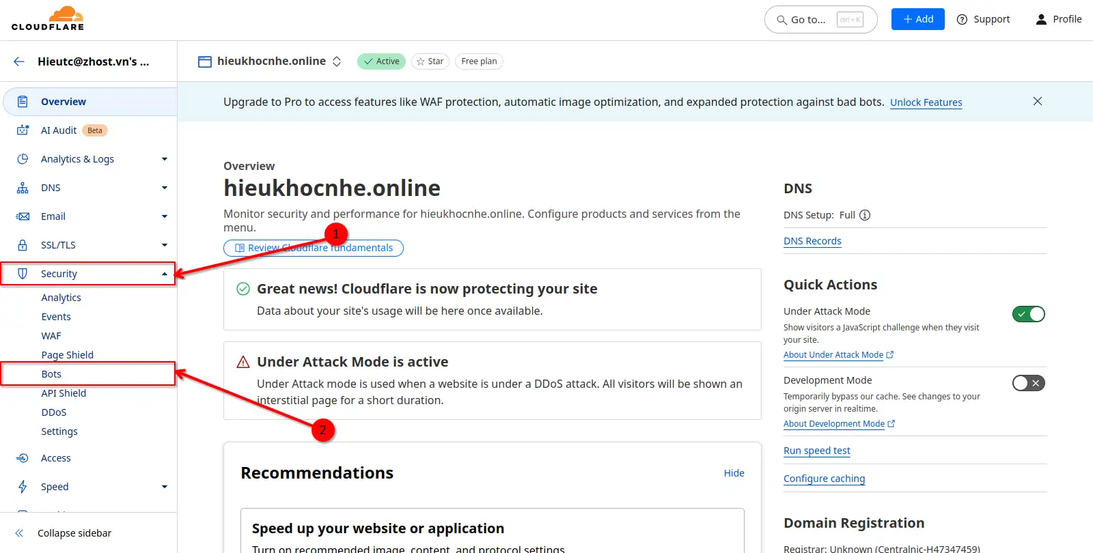Viewport: 1093px width, 553px height.
Task: Expand the Analytics & Logs menu
Action: (164, 159)
